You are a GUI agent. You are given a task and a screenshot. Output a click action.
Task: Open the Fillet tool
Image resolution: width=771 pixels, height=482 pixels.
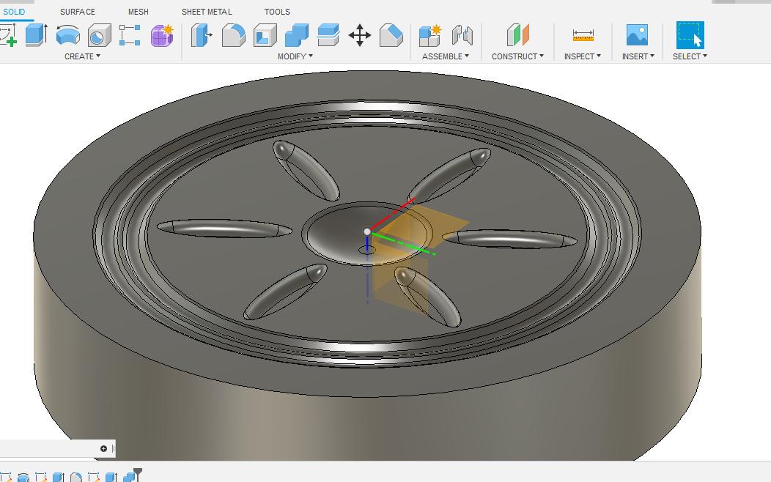232,35
